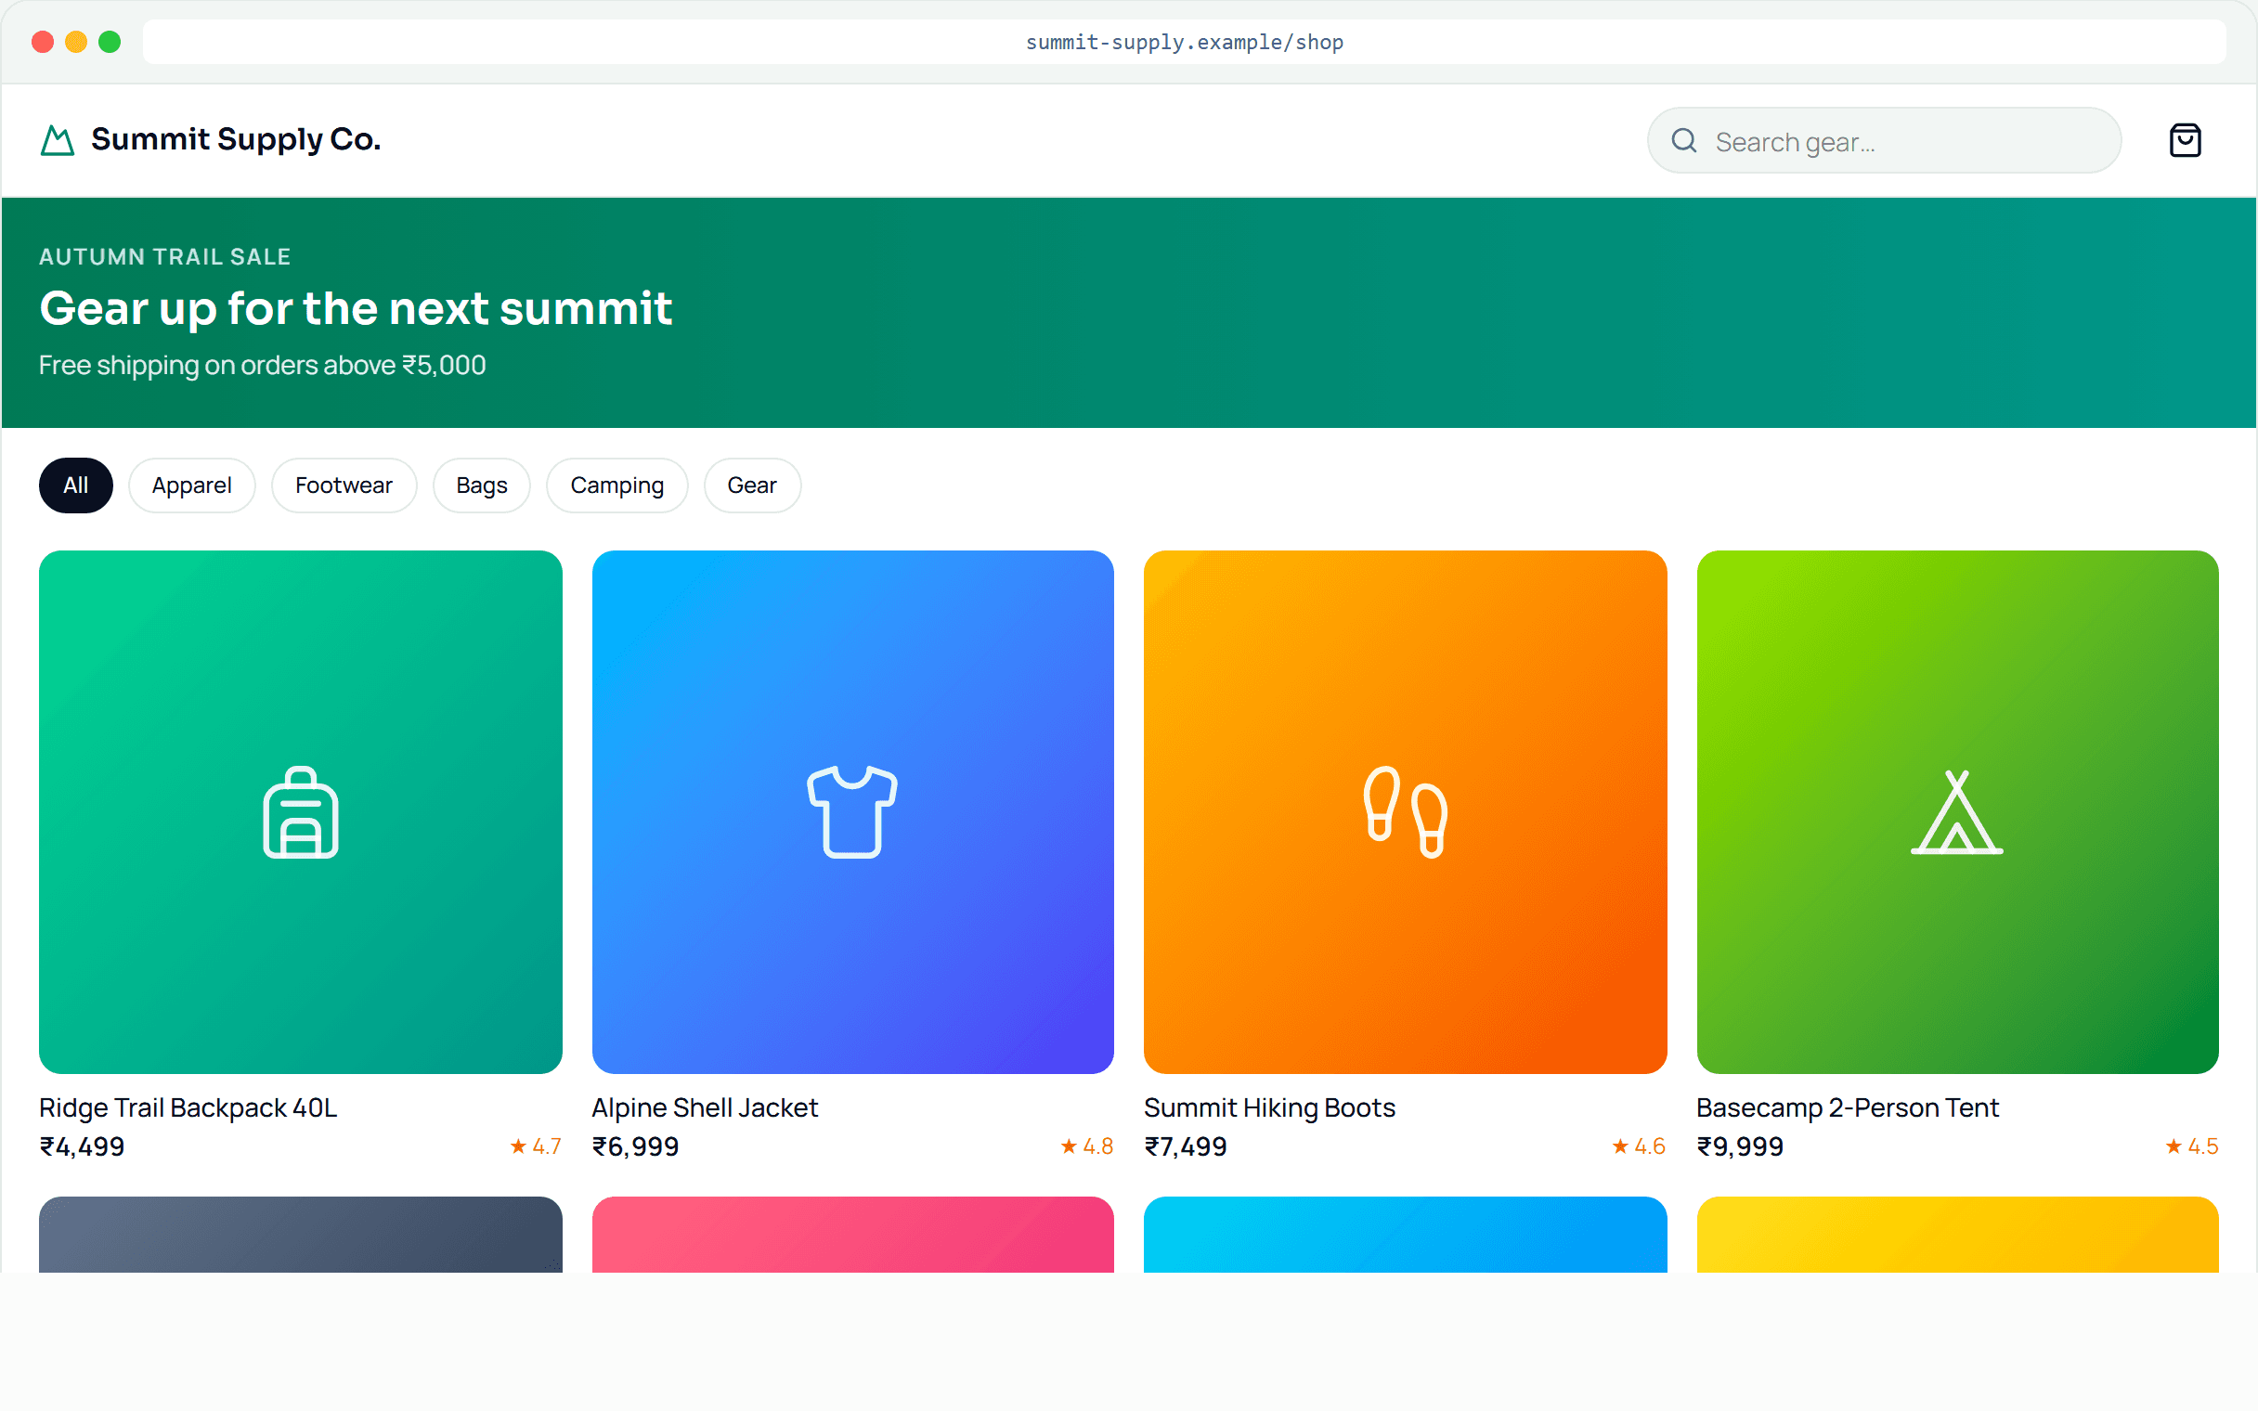Show only Bags category

482,485
